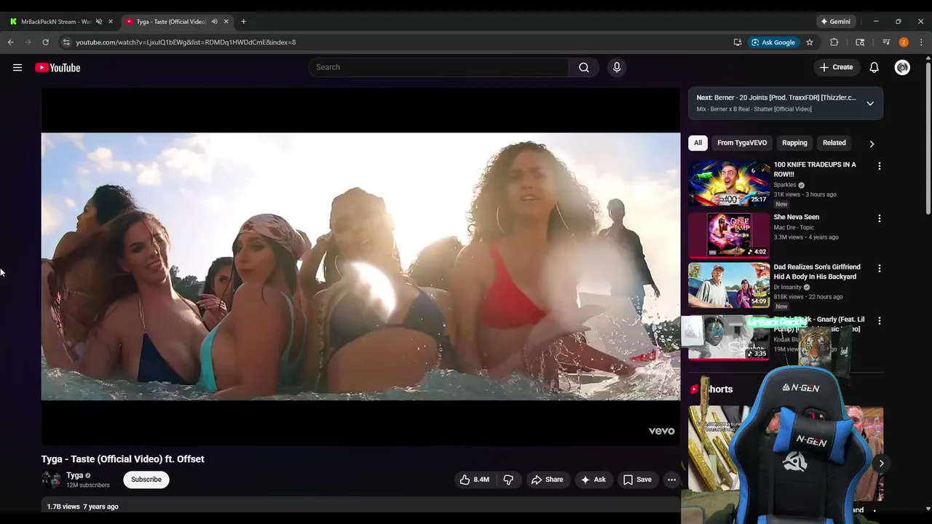The width and height of the screenshot is (932, 524).
Task: Open options for Dad Realizes Son's Girlfriend video
Action: [879, 269]
